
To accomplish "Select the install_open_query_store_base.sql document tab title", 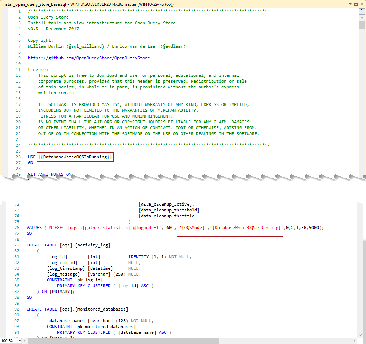I will tap(88, 4).
